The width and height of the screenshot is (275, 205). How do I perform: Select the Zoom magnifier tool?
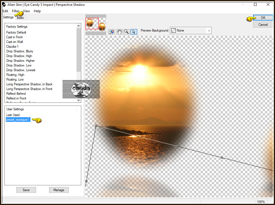click(126, 32)
